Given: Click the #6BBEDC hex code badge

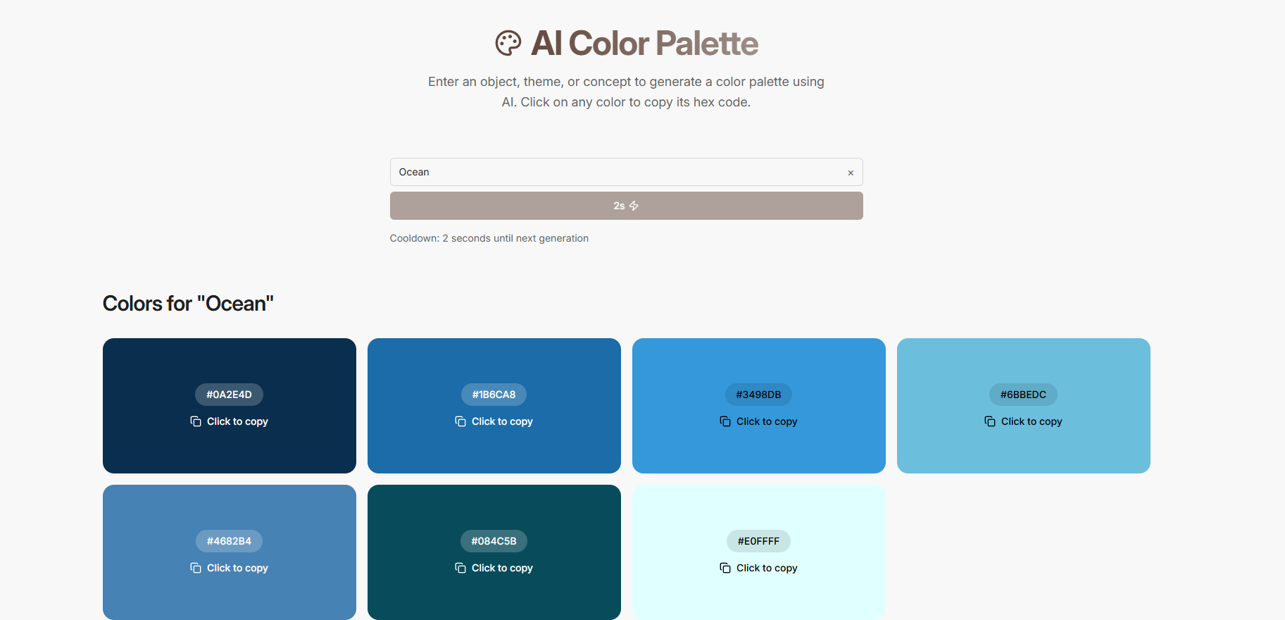Looking at the screenshot, I should pos(1023,395).
